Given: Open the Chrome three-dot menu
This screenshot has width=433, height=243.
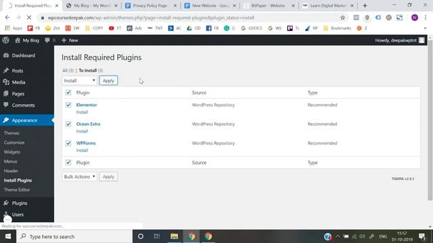Looking at the screenshot, I should tap(426, 18).
